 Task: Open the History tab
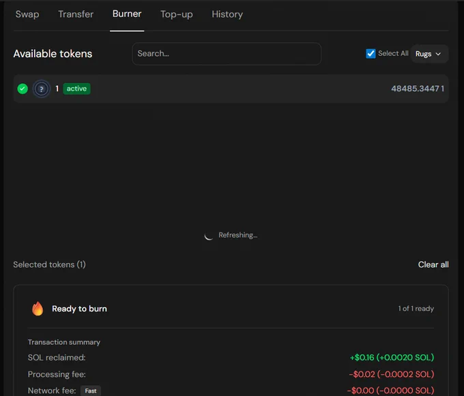coord(227,14)
